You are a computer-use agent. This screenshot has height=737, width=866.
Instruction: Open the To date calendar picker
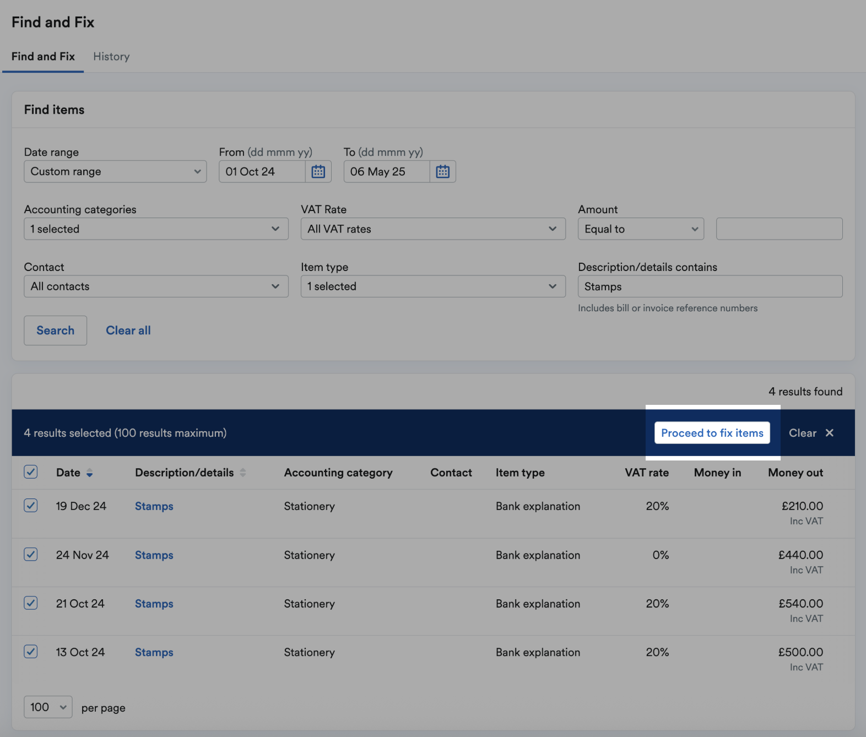[x=443, y=171]
